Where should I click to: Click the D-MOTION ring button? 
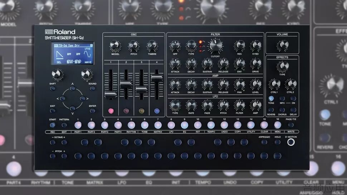pos(291,142)
